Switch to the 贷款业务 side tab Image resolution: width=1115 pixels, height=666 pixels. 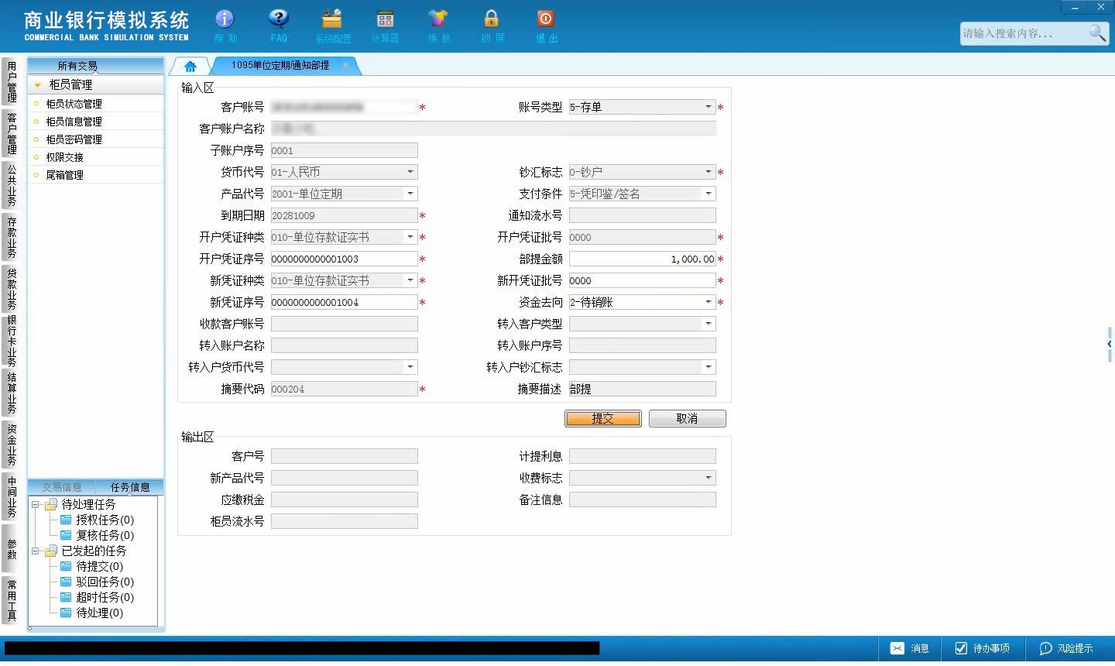[12, 288]
